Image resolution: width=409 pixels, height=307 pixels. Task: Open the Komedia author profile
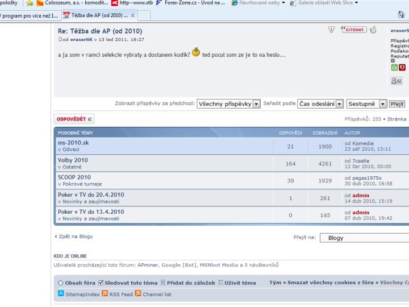pos(362,143)
